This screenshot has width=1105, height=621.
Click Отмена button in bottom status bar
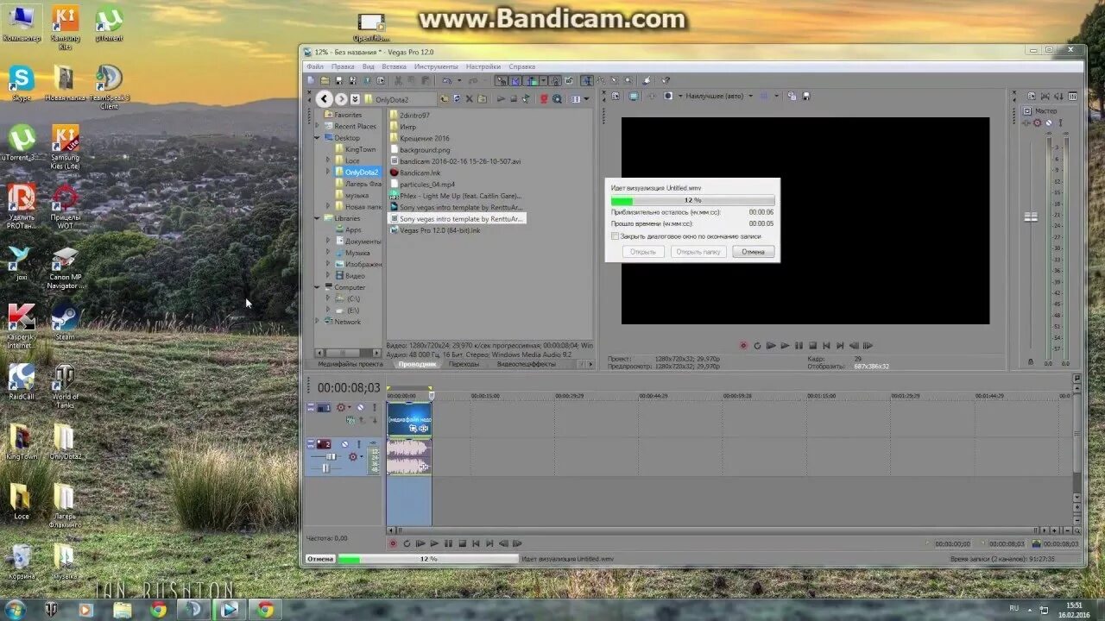320,559
